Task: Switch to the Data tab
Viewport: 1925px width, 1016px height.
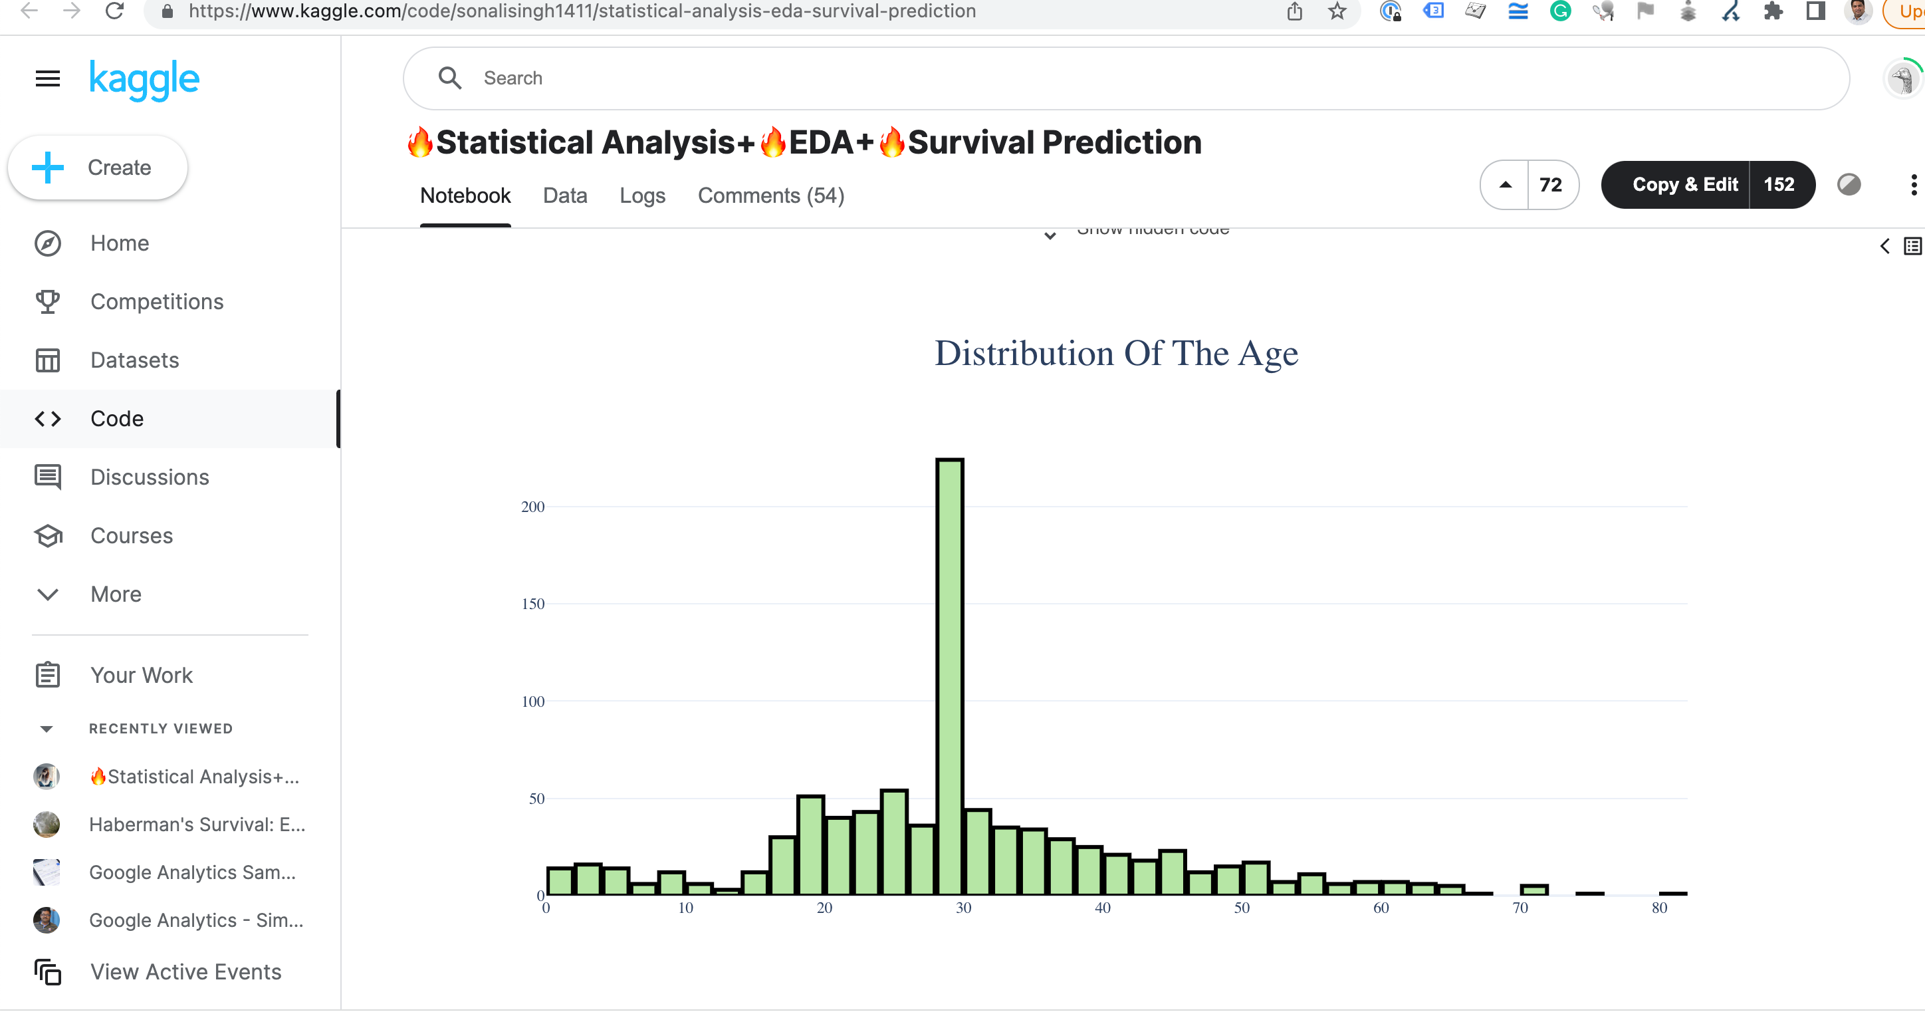Action: 565,195
